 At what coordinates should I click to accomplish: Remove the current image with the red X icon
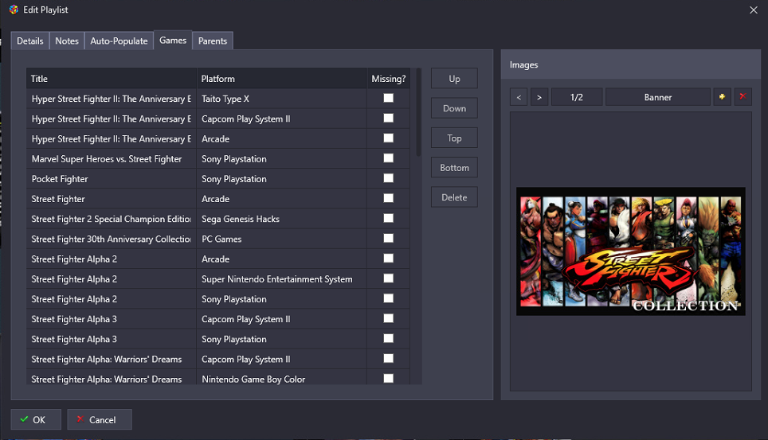pos(743,97)
